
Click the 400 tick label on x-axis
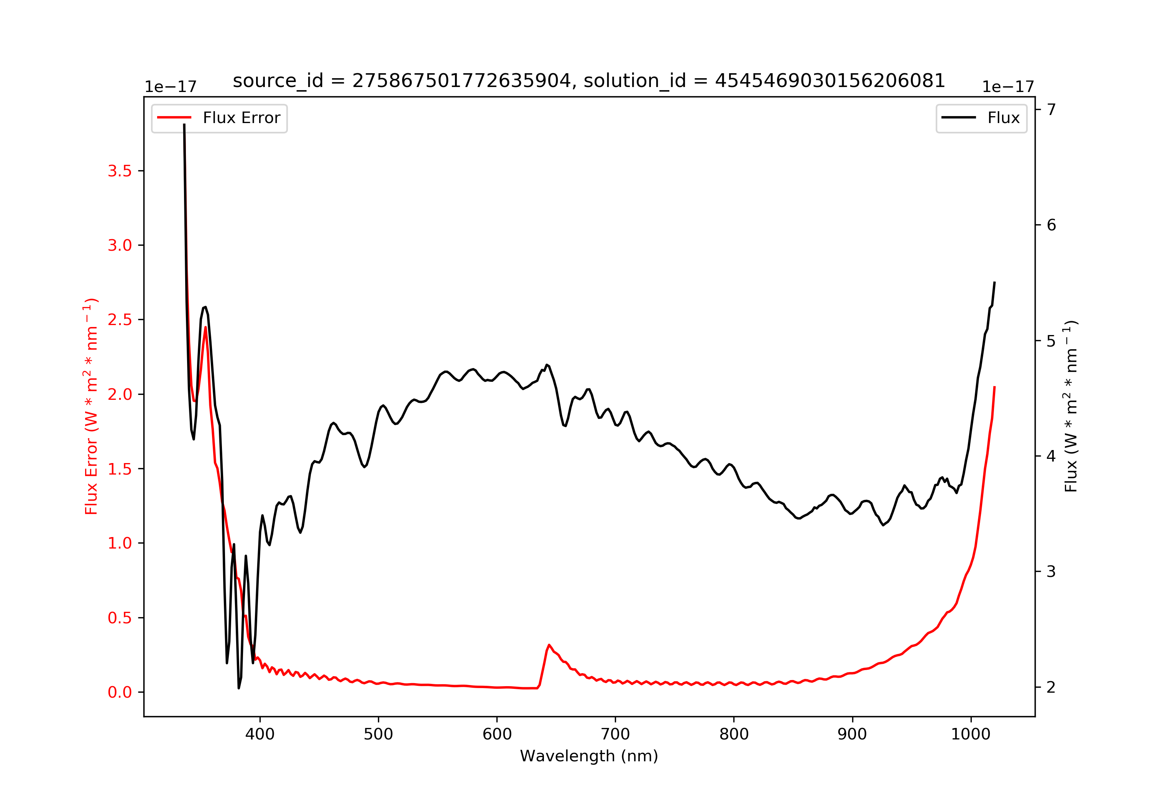click(x=260, y=734)
